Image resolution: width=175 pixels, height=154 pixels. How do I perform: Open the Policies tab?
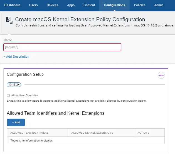(x=139, y=5)
